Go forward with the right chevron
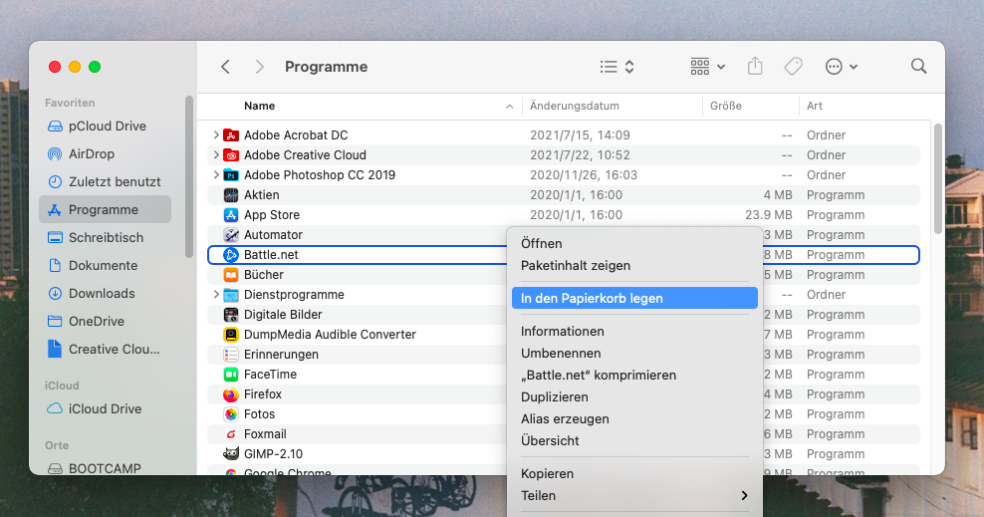This screenshot has height=517, width=984. [259, 67]
